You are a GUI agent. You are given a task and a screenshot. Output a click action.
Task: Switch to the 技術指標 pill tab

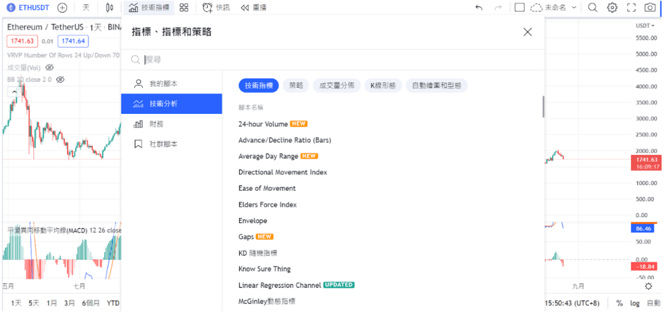pos(259,86)
